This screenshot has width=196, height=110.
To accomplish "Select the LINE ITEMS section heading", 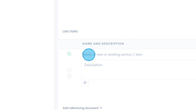I will point(70,32).
